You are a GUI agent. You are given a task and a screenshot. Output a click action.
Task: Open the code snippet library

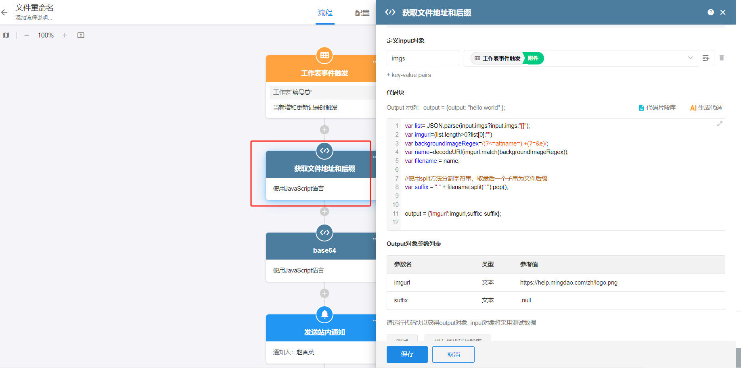click(x=657, y=108)
